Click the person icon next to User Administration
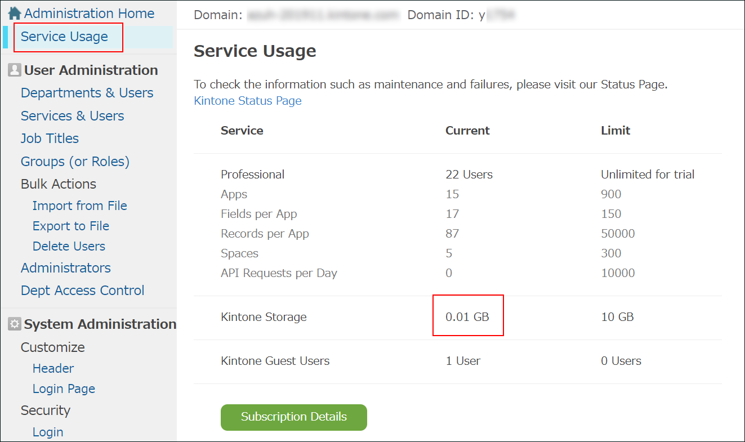The height and width of the screenshot is (442, 745). [x=14, y=69]
